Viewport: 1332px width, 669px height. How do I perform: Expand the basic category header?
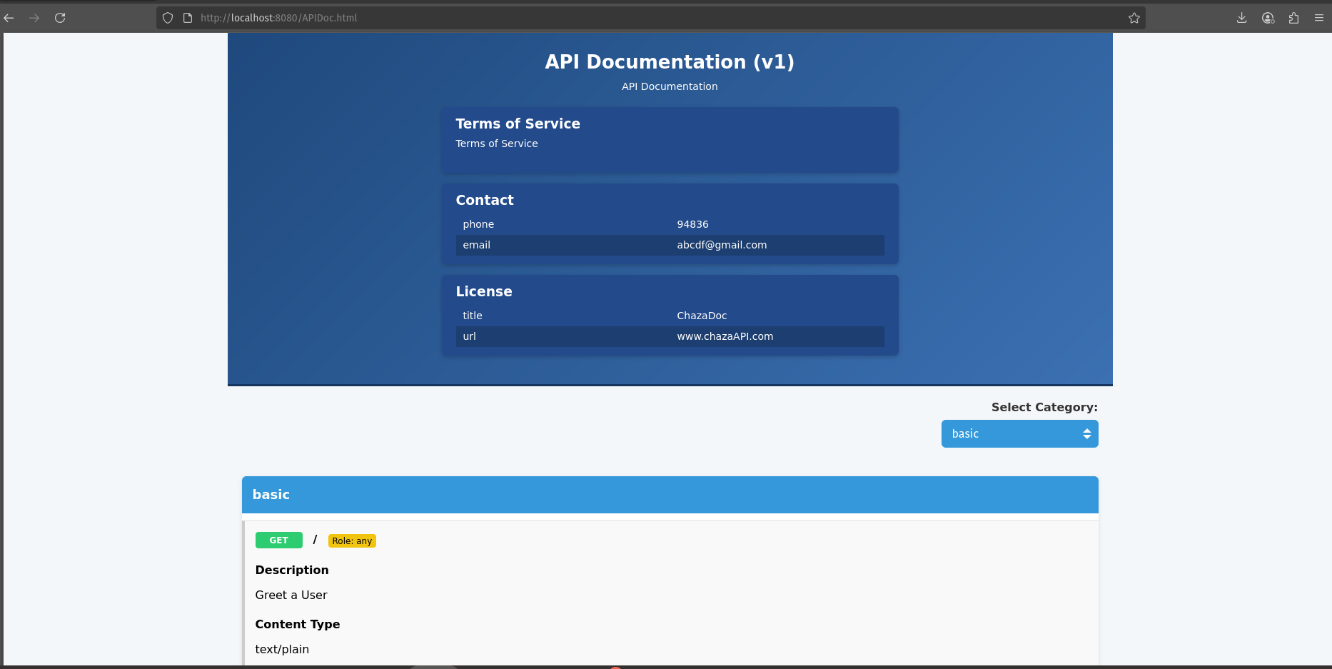(670, 495)
